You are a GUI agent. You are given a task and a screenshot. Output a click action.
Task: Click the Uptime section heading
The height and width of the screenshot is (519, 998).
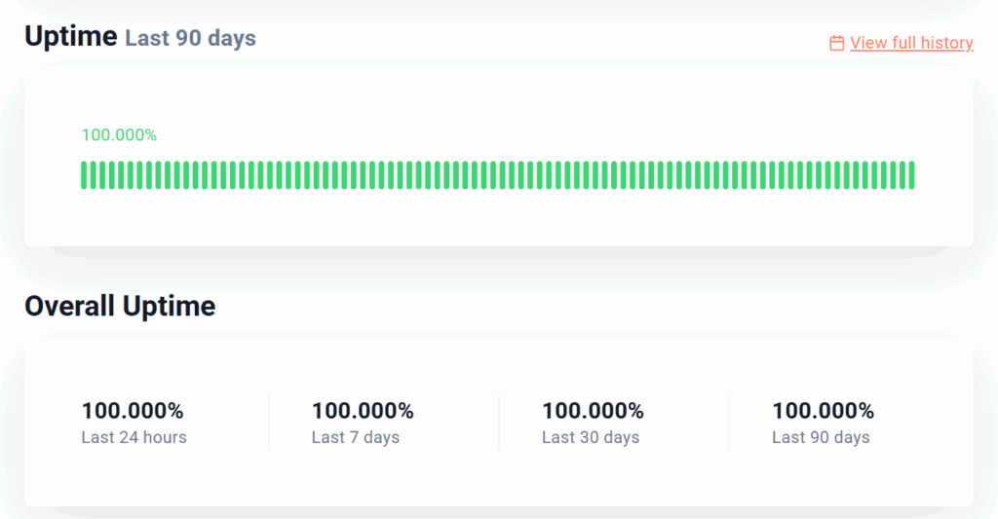click(x=71, y=37)
